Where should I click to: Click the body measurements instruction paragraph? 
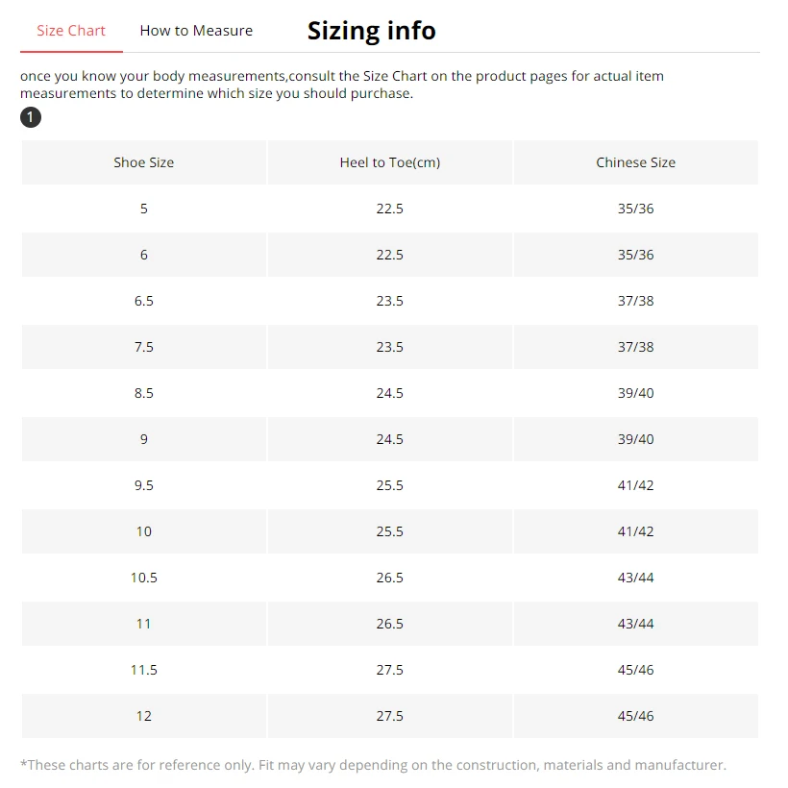point(341,85)
